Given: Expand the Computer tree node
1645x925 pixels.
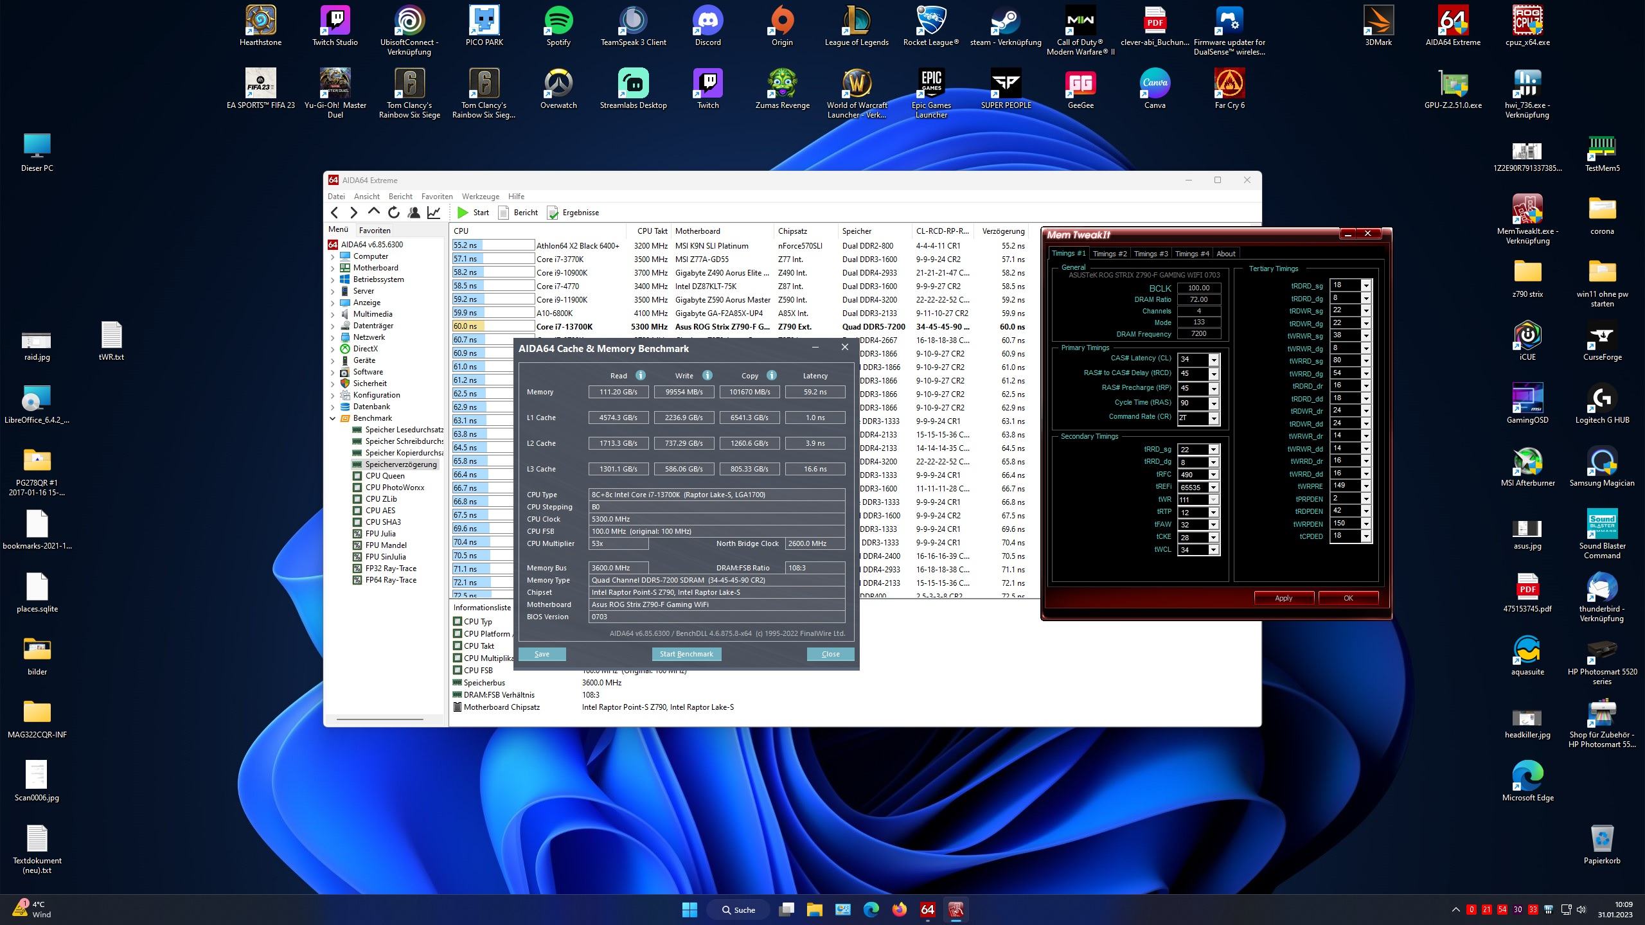Looking at the screenshot, I should tap(333, 256).
